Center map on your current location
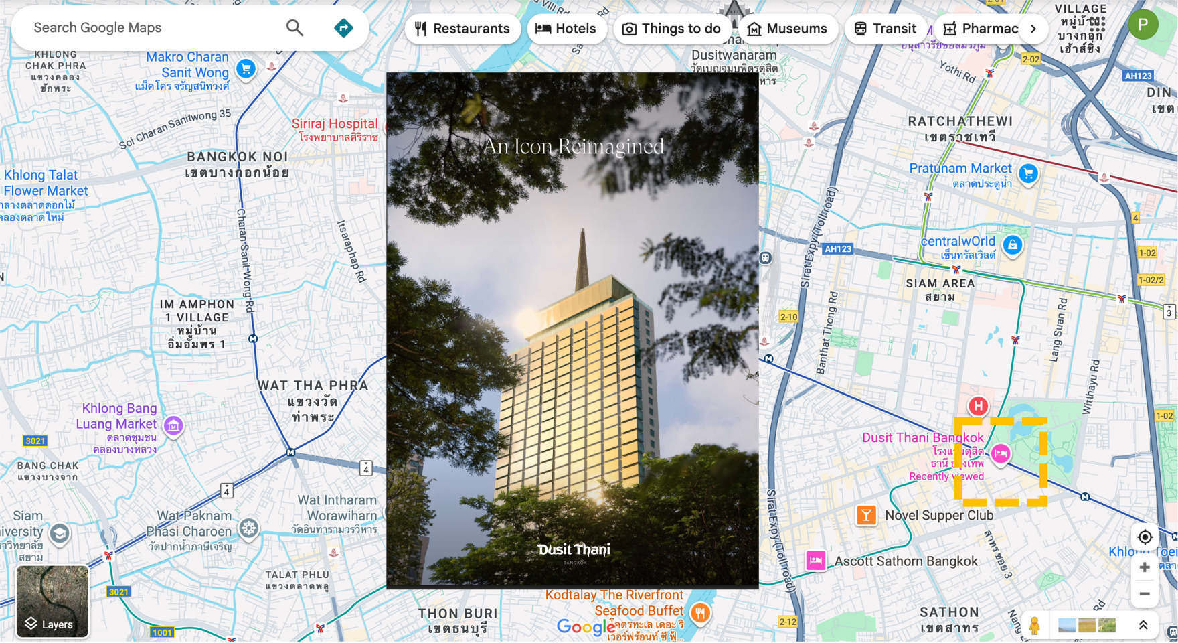This screenshot has width=1178, height=643. pos(1145,537)
